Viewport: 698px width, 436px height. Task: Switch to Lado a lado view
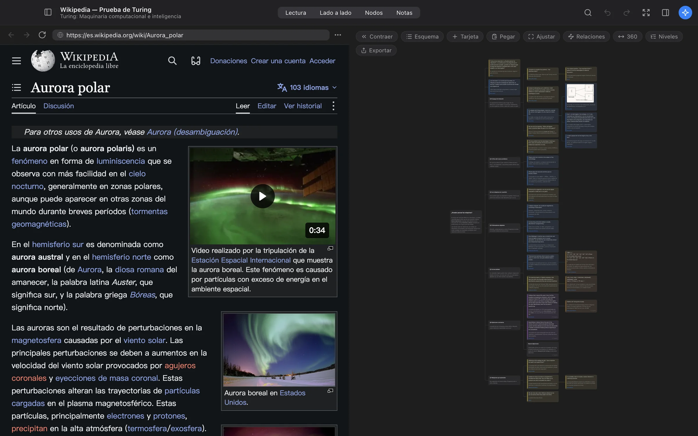click(x=335, y=13)
